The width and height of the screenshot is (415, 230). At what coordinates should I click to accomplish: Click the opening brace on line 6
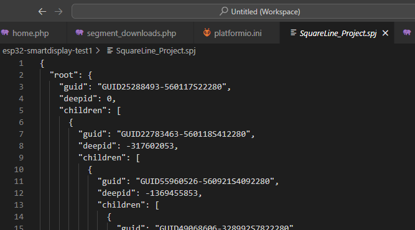pyautogui.click(x=71, y=122)
